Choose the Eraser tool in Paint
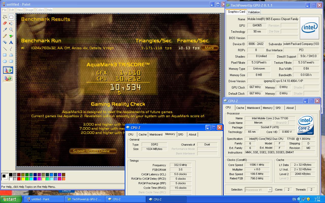 5,23
